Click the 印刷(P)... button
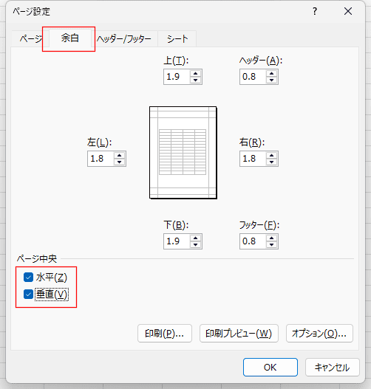The height and width of the screenshot is (389, 371). (165, 334)
